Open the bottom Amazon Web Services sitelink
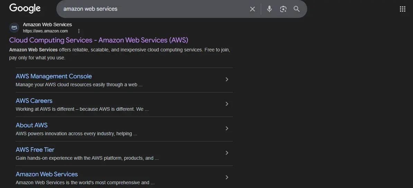413x188 pixels. pyautogui.click(x=47, y=174)
